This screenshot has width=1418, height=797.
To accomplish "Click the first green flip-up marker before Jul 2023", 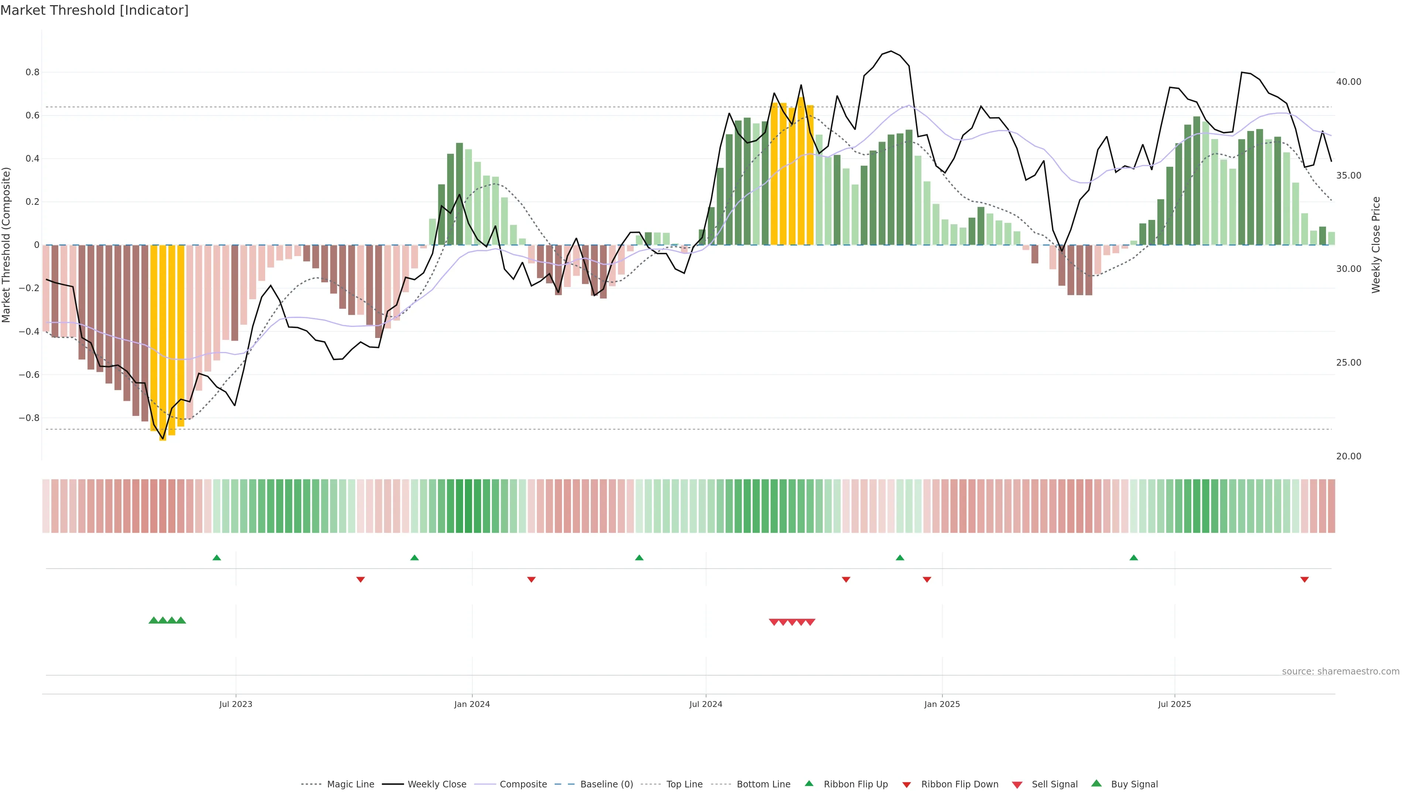I will click(216, 558).
